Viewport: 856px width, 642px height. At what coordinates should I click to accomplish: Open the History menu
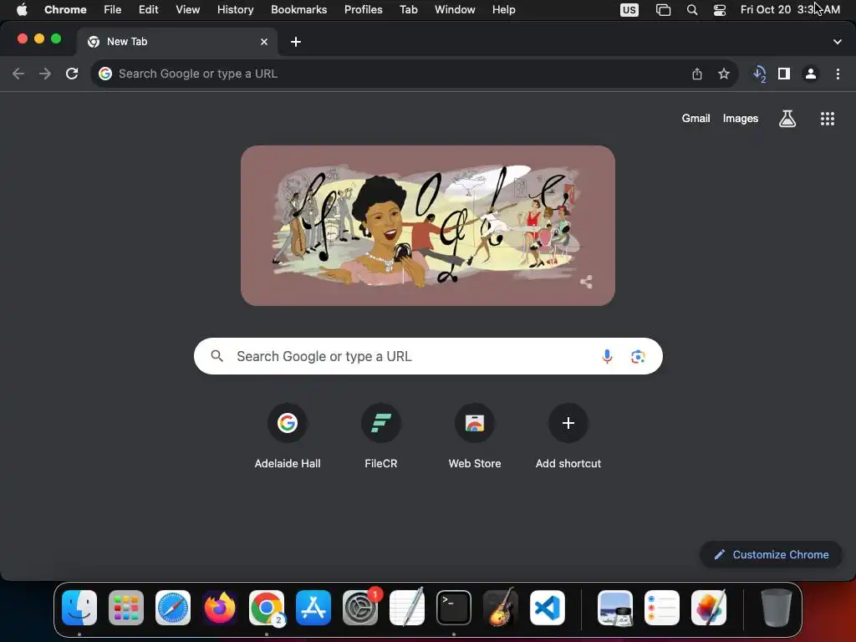pyautogui.click(x=235, y=10)
